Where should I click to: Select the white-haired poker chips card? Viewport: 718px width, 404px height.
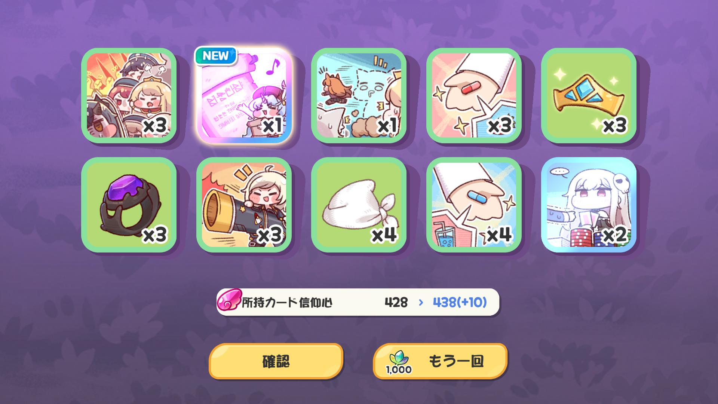589,205
